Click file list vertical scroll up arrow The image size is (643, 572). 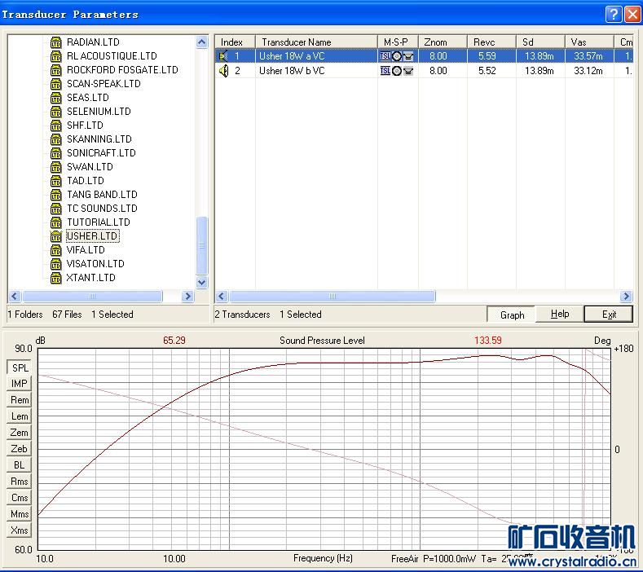[x=201, y=42]
